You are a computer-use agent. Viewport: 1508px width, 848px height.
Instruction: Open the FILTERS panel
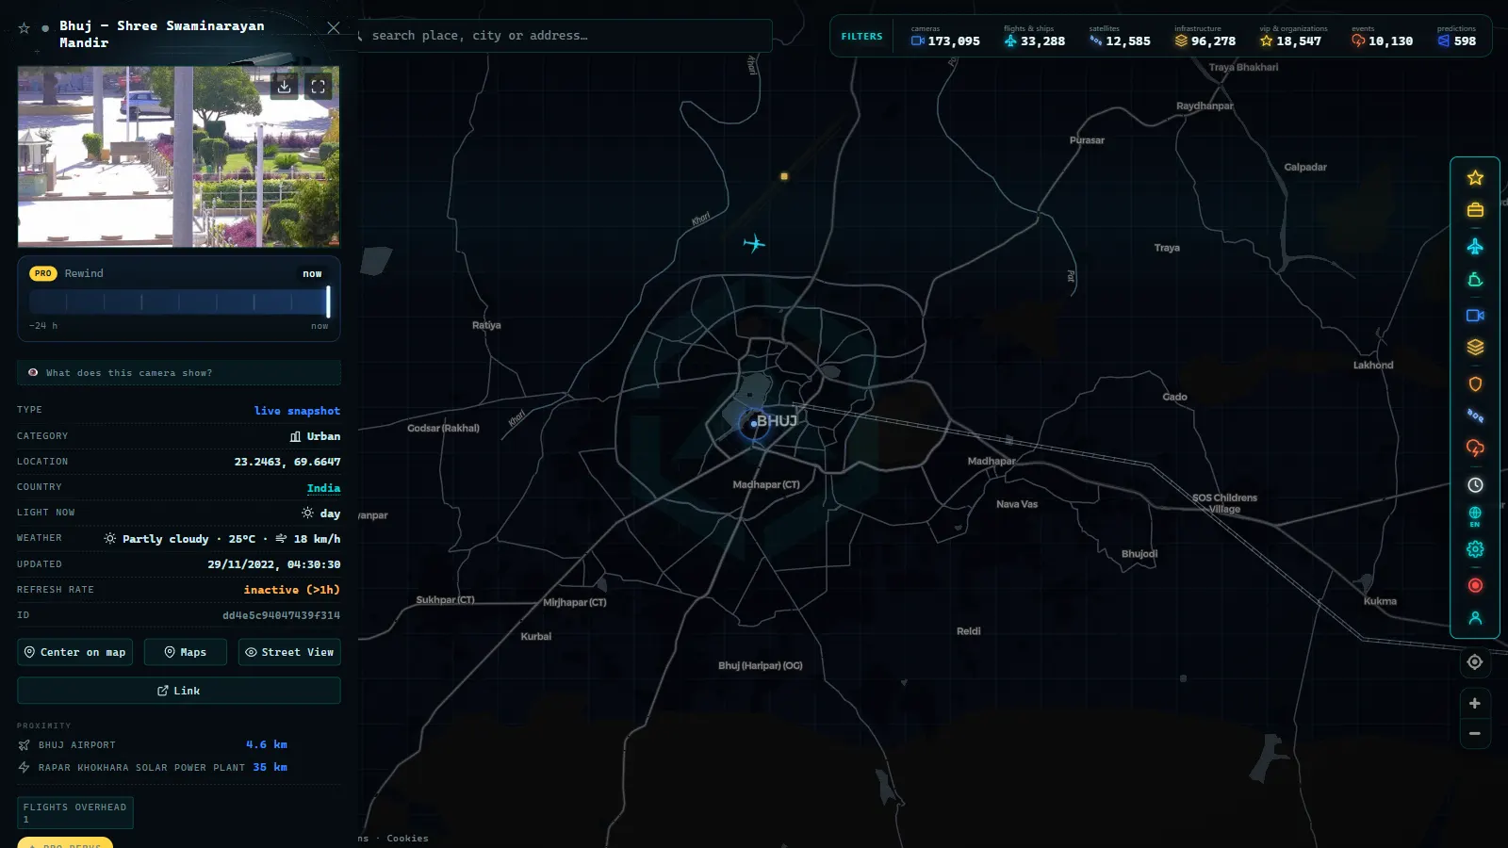click(x=861, y=37)
